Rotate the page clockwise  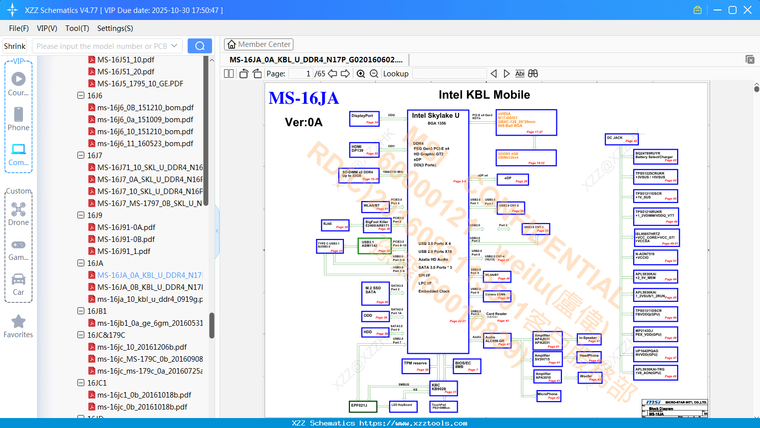click(256, 73)
